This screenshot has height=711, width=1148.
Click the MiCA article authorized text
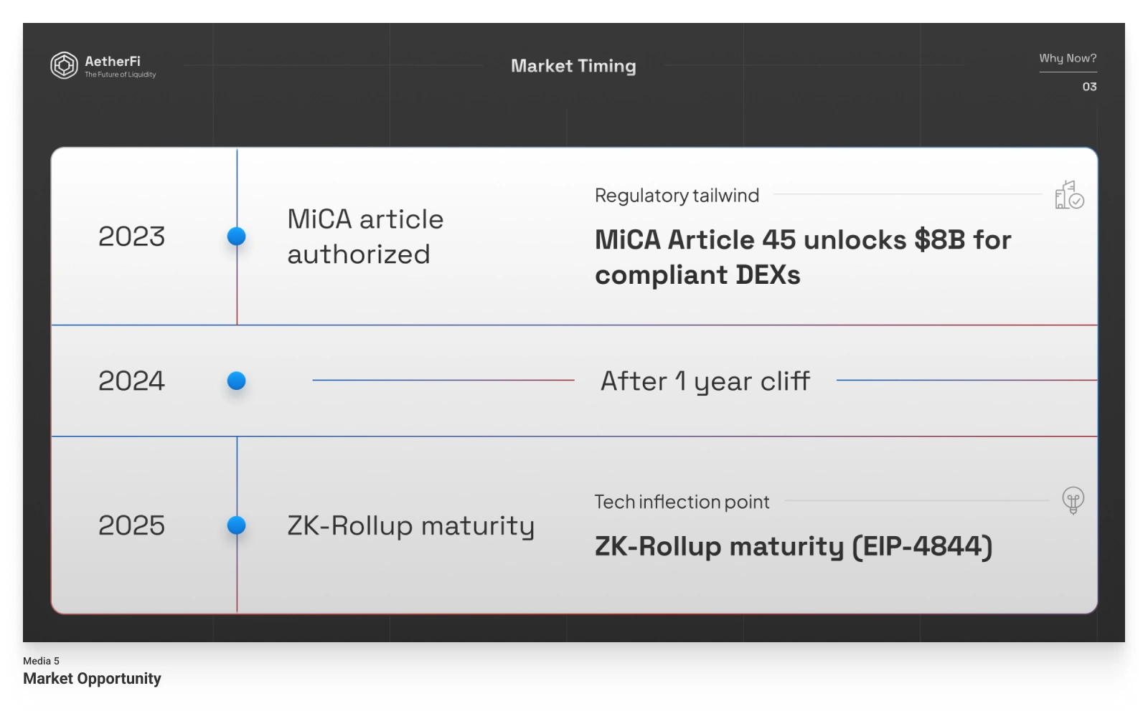click(365, 237)
